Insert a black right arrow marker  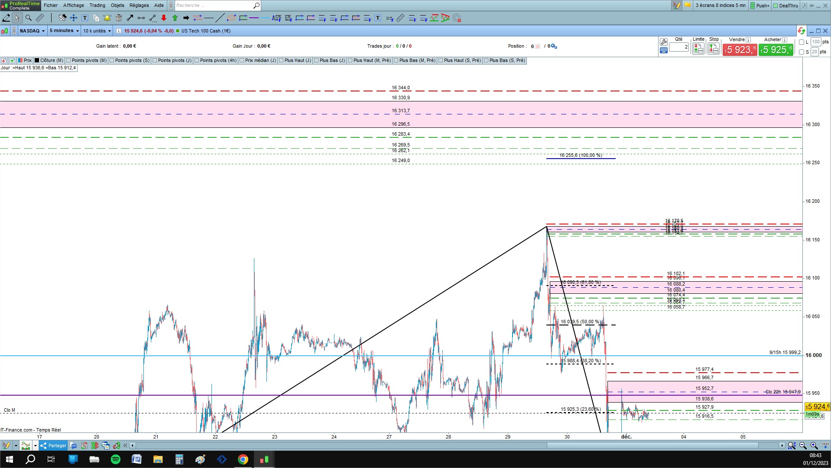coord(186,18)
